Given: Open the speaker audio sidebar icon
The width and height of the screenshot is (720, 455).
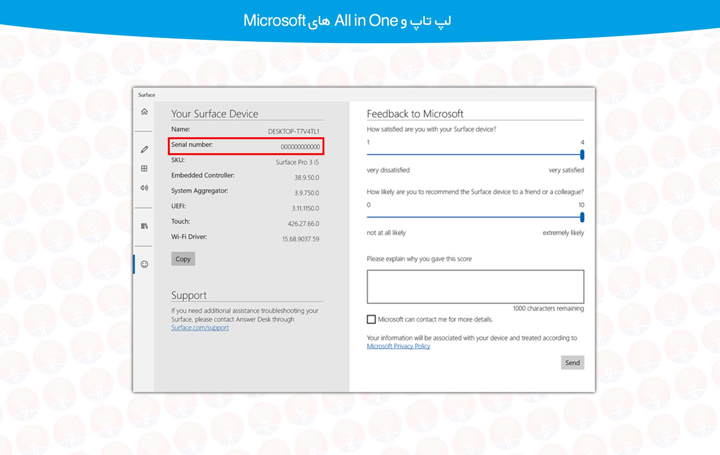Looking at the screenshot, I should point(144,188).
